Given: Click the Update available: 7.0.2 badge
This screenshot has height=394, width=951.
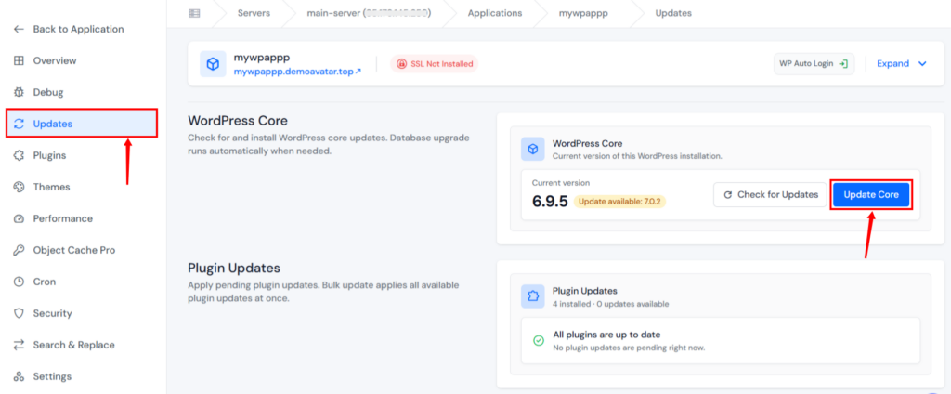Looking at the screenshot, I should pos(619,202).
